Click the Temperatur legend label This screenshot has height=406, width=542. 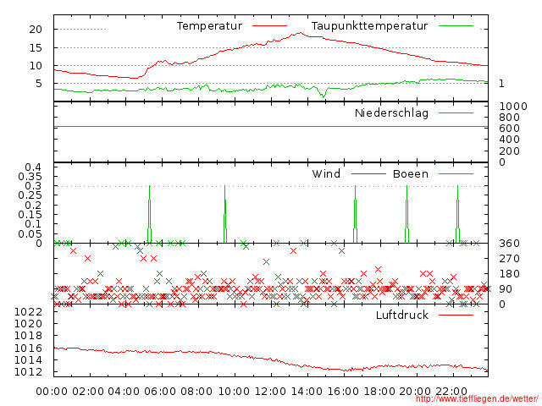[209, 26]
